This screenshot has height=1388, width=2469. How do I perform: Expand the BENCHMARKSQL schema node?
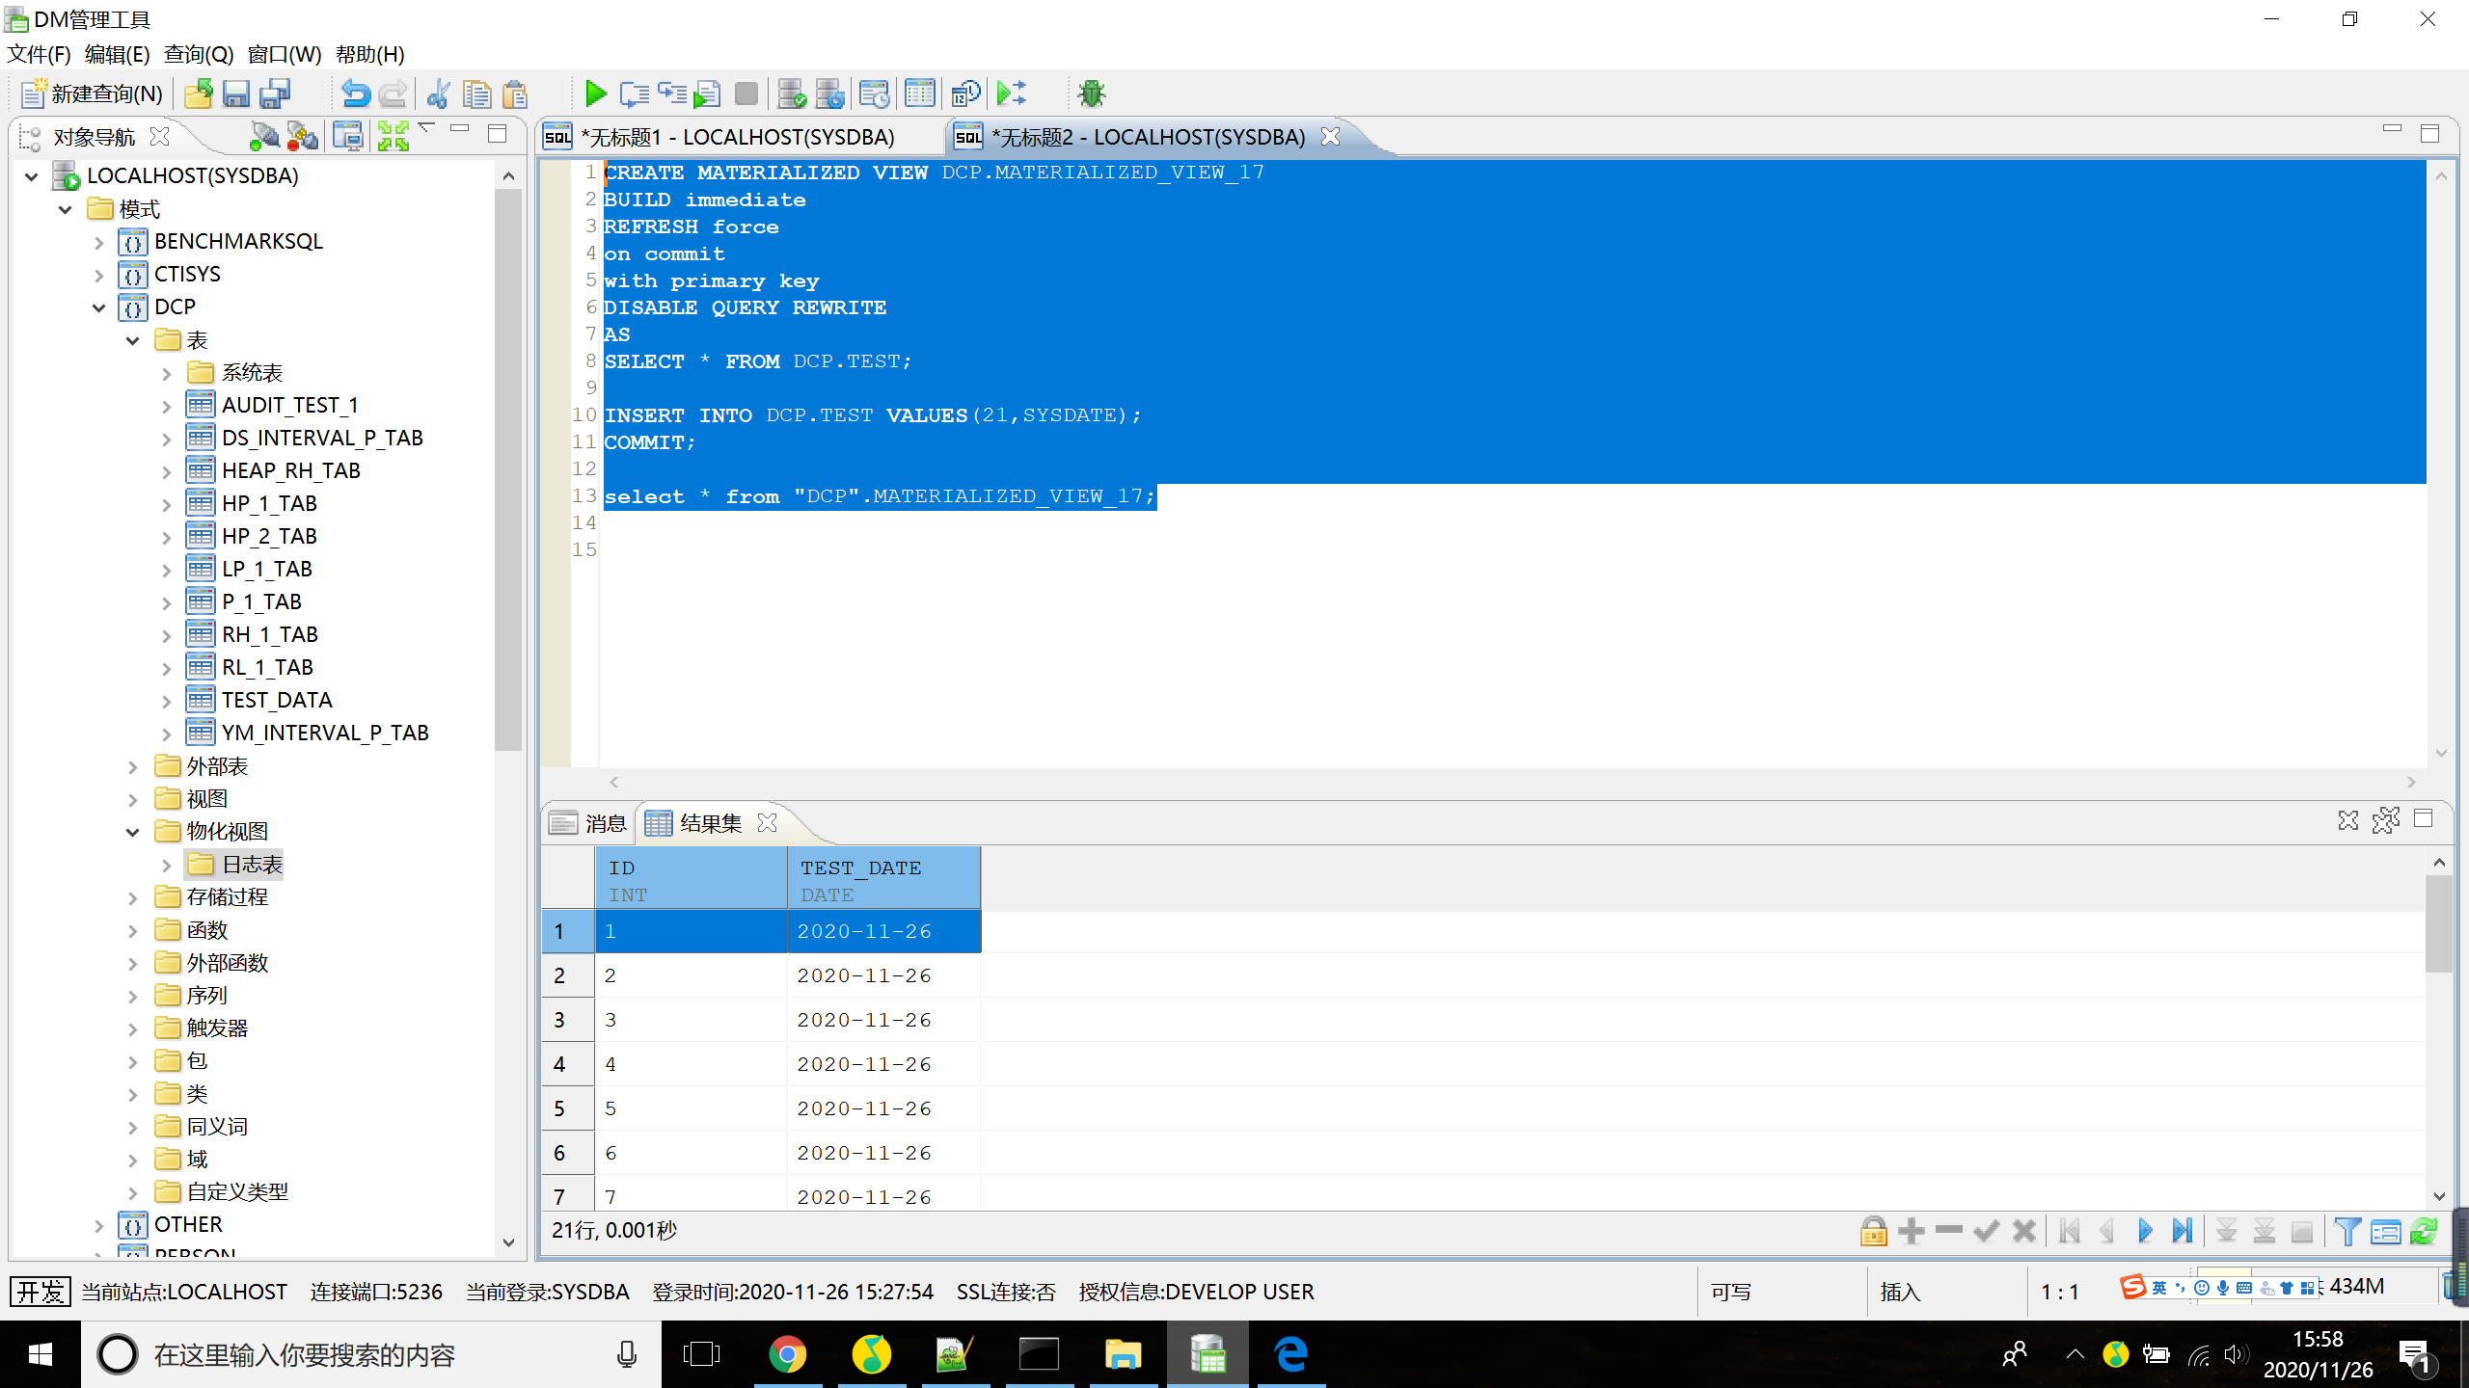(98, 242)
